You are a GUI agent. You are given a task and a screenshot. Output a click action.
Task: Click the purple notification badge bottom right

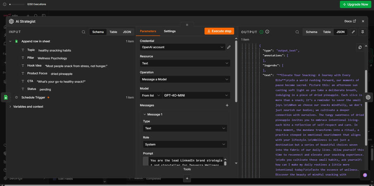tap(364, 175)
